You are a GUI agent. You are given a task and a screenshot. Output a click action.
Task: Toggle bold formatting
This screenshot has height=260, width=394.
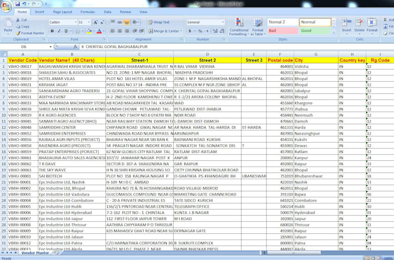click(51, 31)
